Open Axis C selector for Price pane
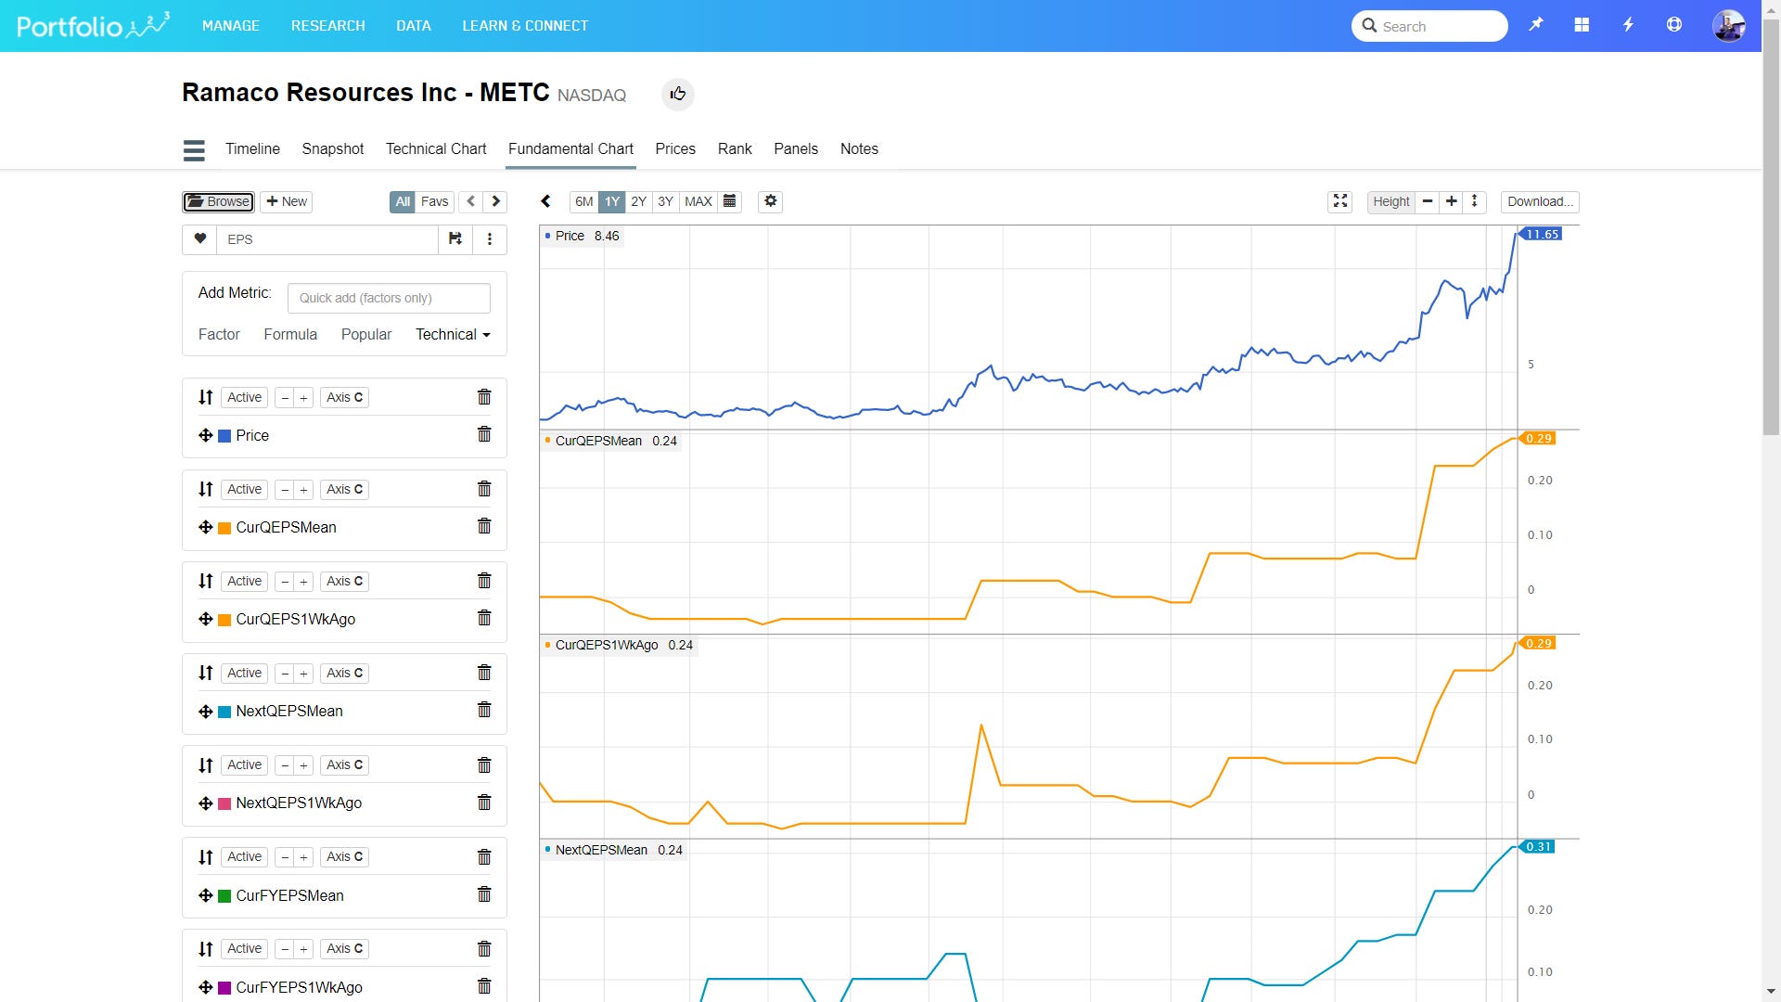Screen dimensions: 1781x1002 click(344, 397)
